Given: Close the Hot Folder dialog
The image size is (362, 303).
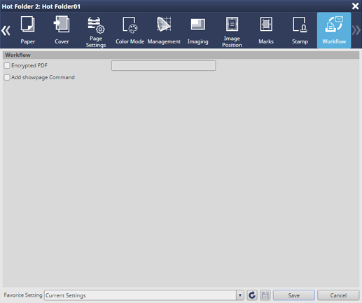Looking at the screenshot, I should 355,6.
